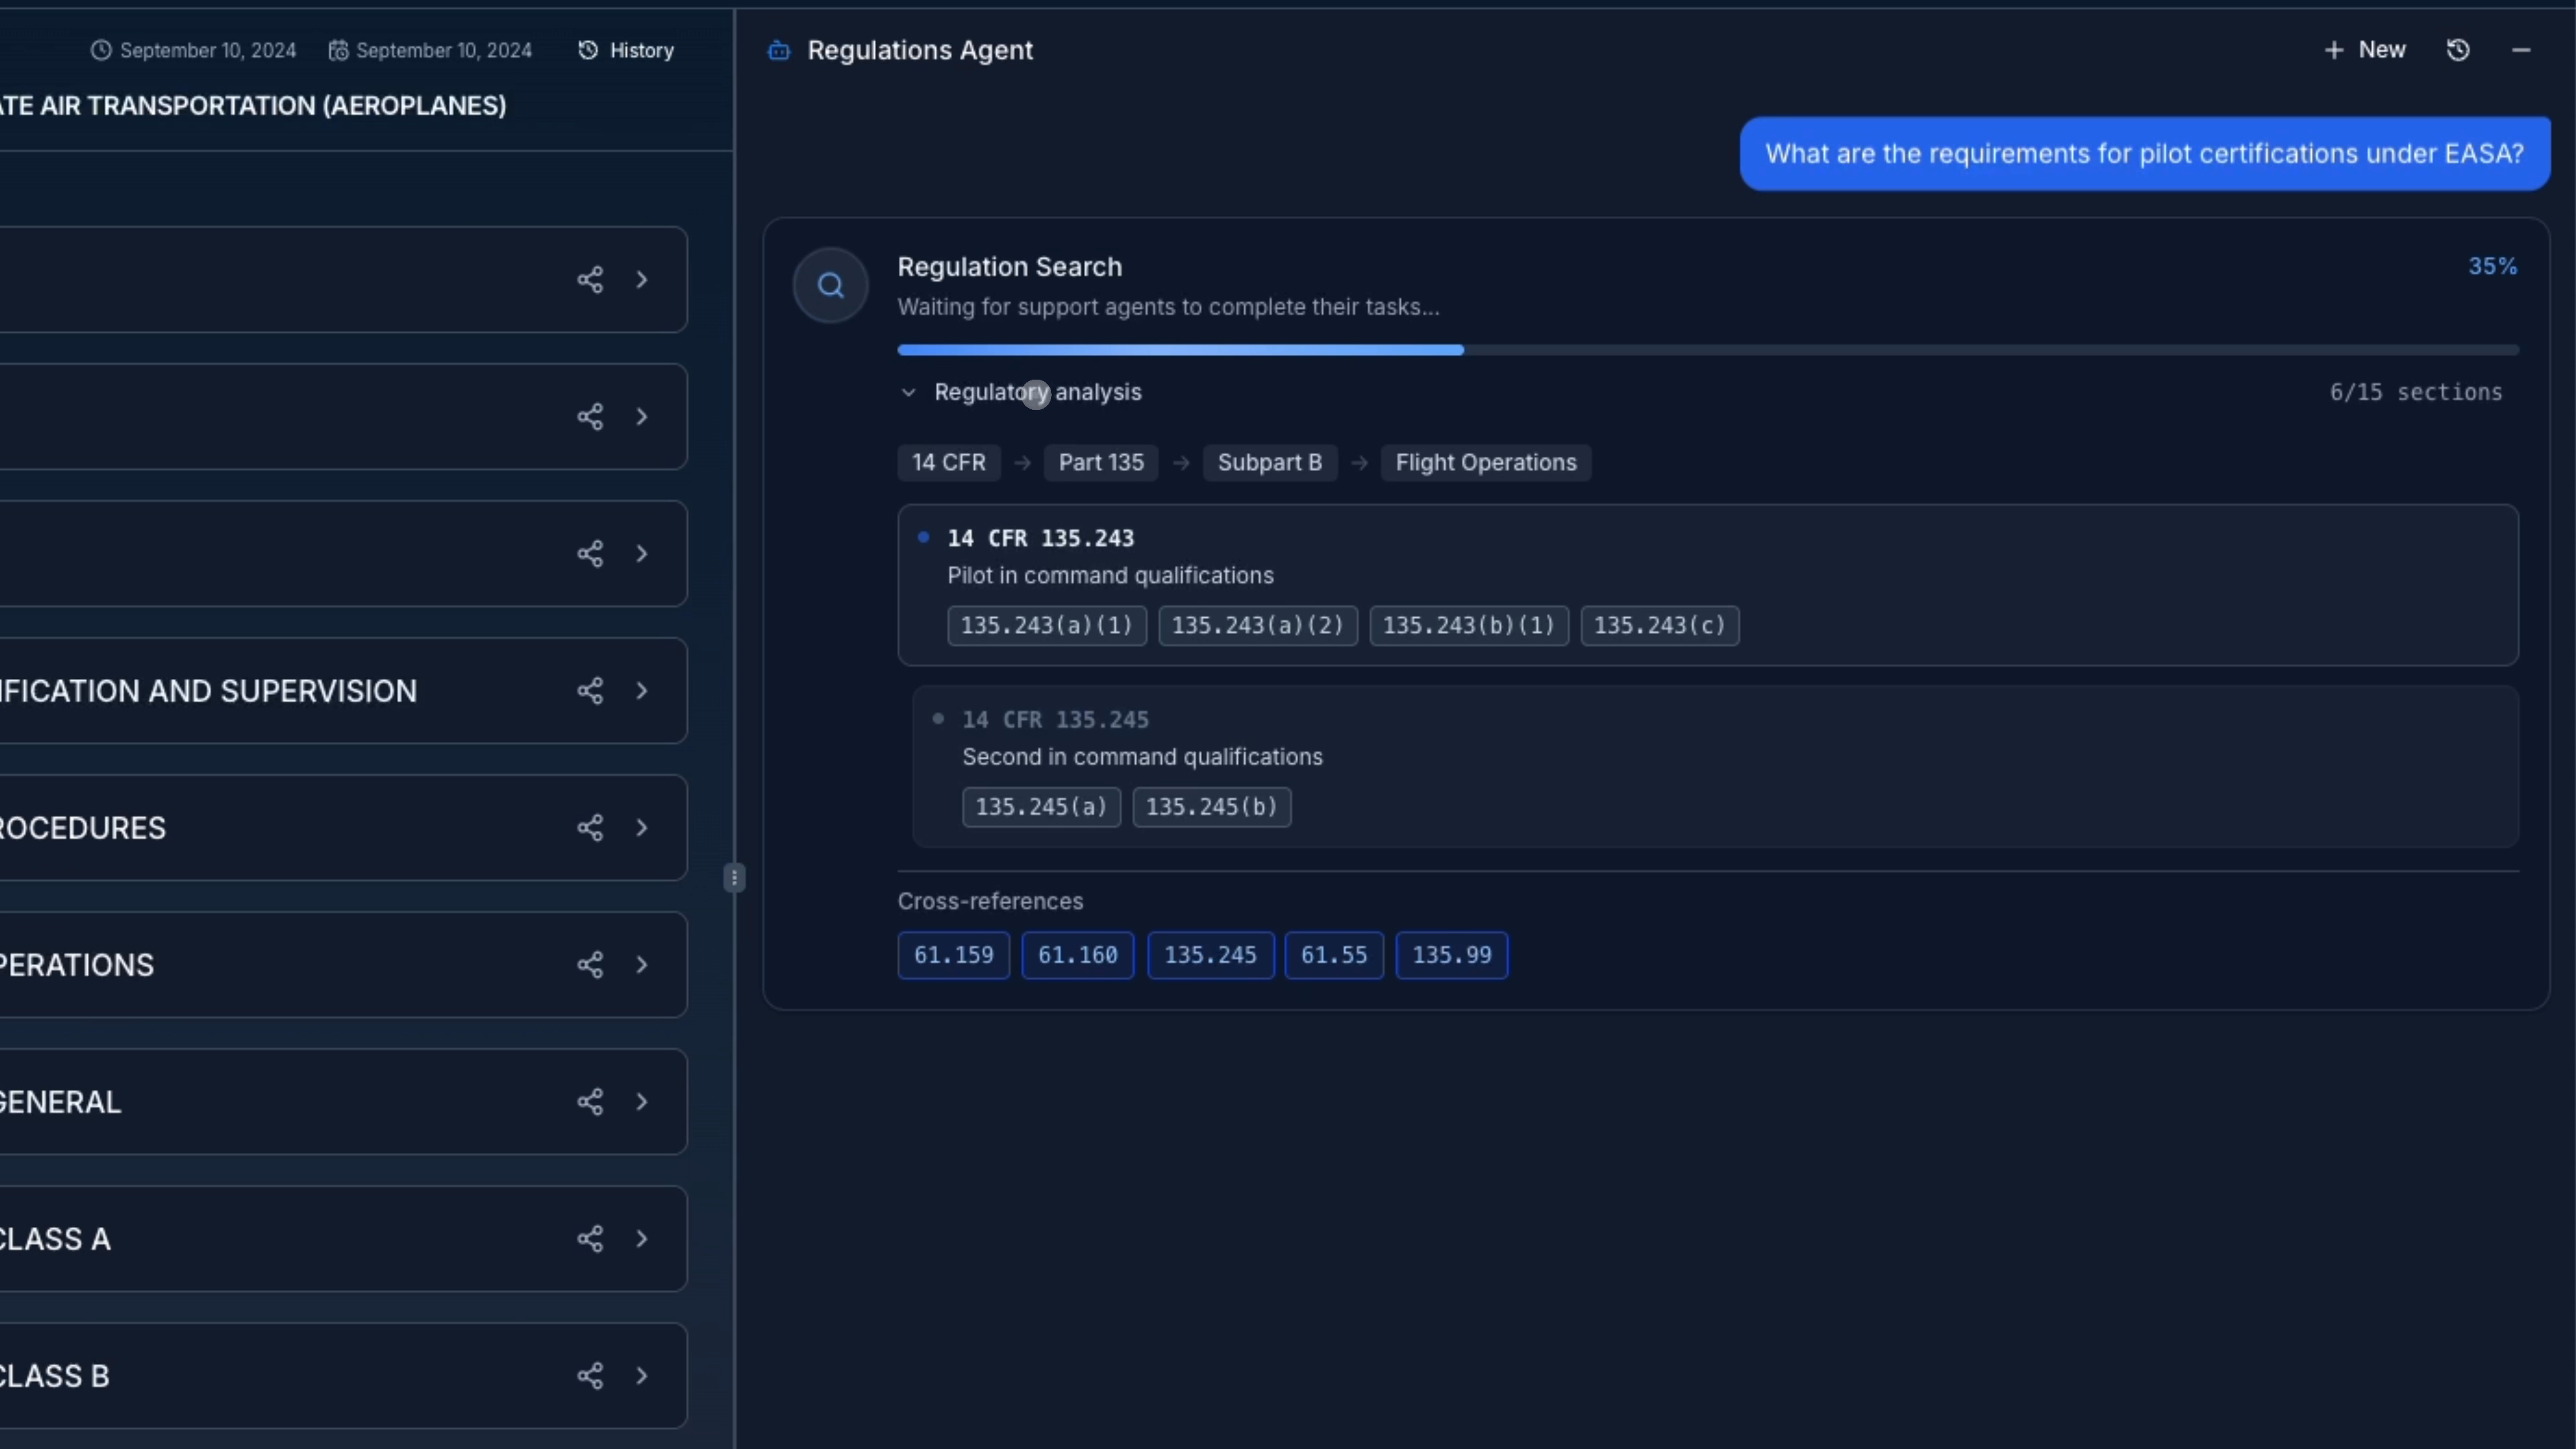The width and height of the screenshot is (2576, 1449).
Task: Click the Regulations Agent bot icon
Action: tap(779, 50)
